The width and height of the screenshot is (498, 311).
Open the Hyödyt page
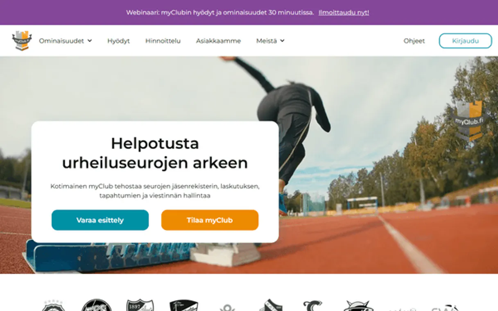(119, 41)
